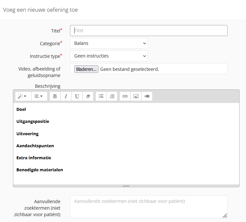Image resolution: width=246 pixels, height=222 pixels.
Task: Open the Categorie dropdown showing Balans
Action: coord(109,43)
